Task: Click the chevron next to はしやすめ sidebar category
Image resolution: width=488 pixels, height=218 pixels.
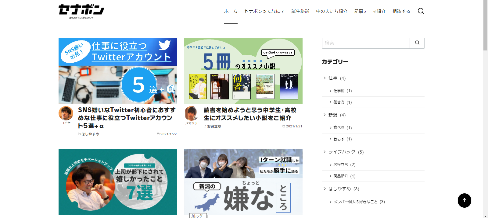Action: (x=325, y=189)
